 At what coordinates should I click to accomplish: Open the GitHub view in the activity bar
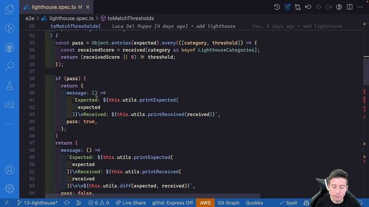[x=9, y=48]
